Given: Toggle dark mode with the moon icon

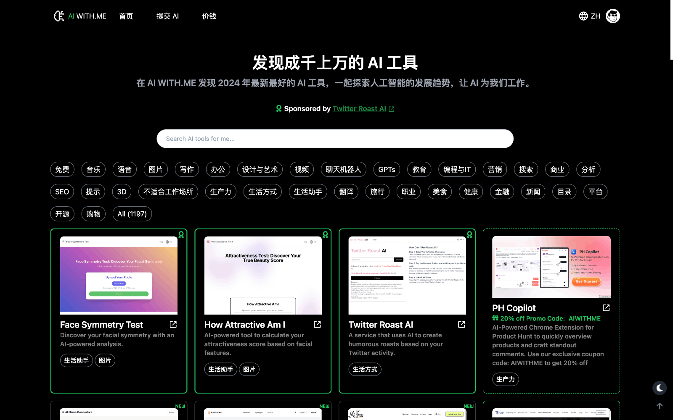Looking at the screenshot, I should (x=659, y=388).
